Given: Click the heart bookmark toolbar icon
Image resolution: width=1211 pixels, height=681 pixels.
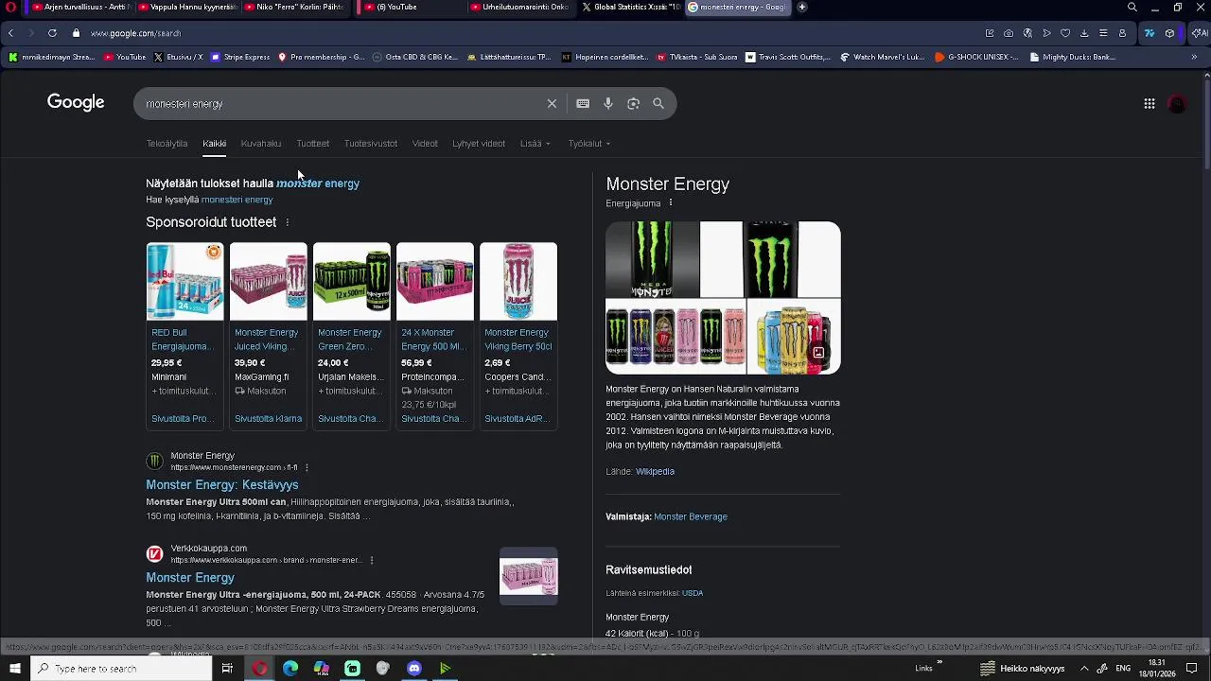Looking at the screenshot, I should click(1065, 33).
